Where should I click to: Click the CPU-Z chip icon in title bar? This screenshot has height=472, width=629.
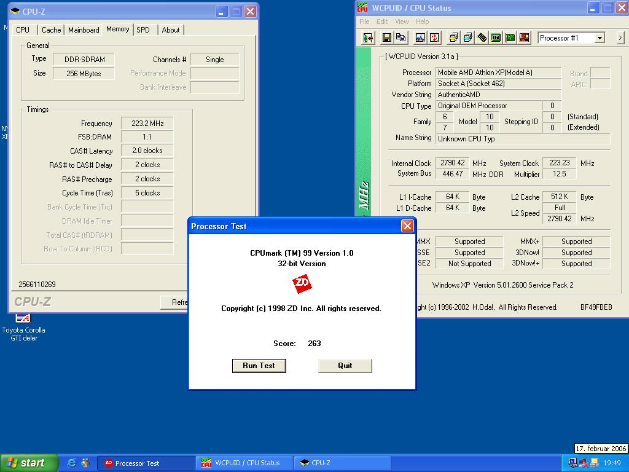(x=15, y=11)
